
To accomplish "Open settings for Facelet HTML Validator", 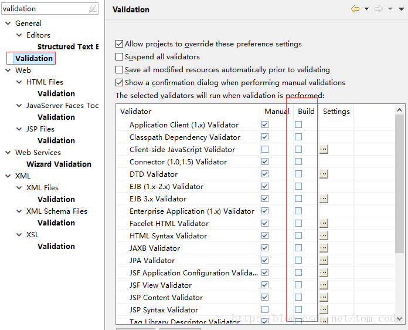I will [x=324, y=223].
